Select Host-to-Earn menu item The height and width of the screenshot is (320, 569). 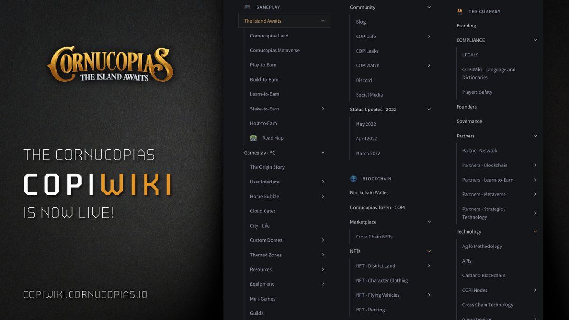[264, 123]
